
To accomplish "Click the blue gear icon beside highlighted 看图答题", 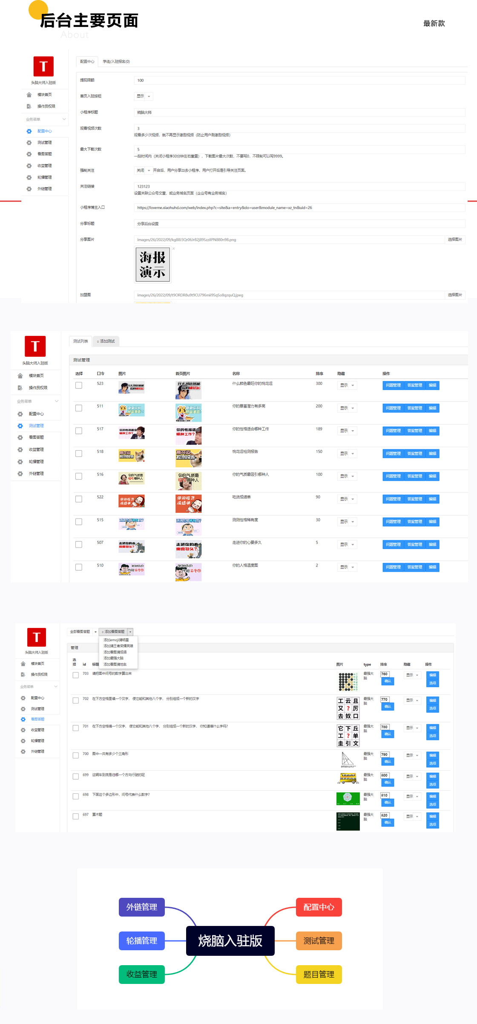I will point(23,720).
